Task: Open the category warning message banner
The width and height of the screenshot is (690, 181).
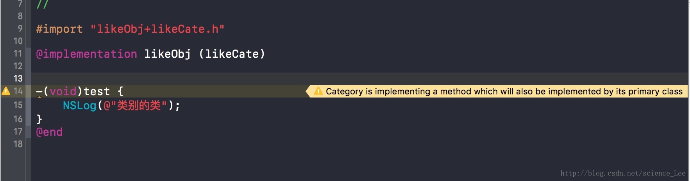Action: point(496,91)
